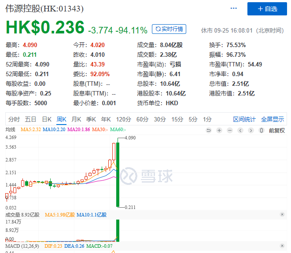Select the 周K chart tab
This screenshot has width=291, height=253.
point(62,119)
